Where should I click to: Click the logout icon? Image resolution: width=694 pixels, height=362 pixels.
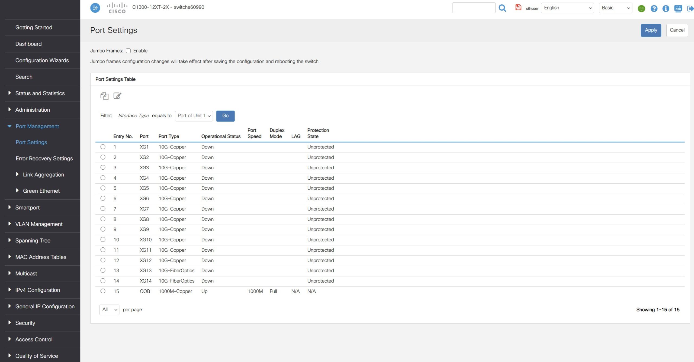click(x=690, y=9)
